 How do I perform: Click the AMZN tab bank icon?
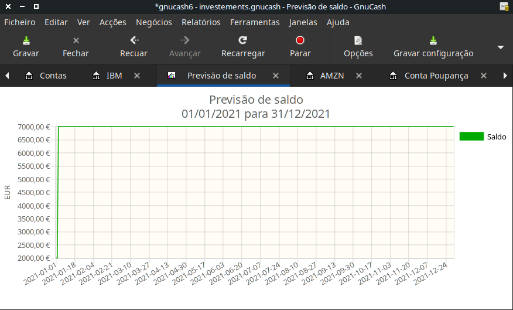tap(310, 76)
